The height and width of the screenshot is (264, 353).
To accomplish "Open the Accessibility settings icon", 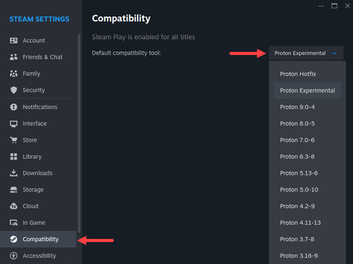I will pos(14,256).
